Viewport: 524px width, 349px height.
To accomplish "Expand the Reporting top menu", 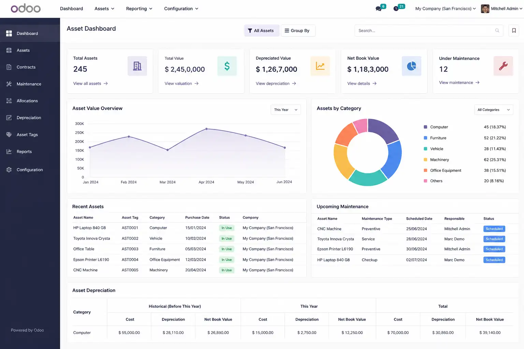I will (139, 9).
